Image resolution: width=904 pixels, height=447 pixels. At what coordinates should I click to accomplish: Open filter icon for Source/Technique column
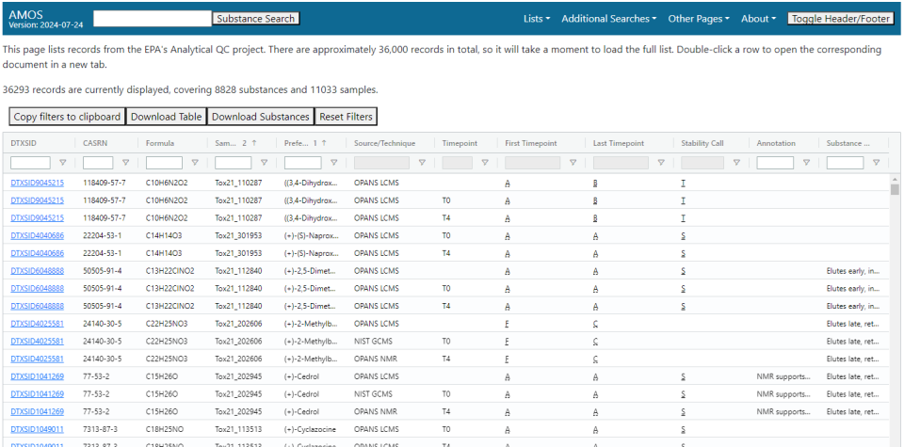tap(422, 163)
